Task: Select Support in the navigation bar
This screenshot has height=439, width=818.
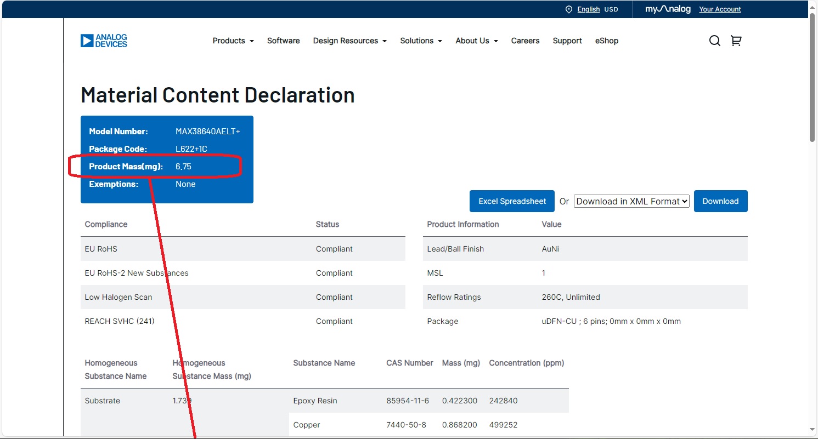Action: pos(567,41)
